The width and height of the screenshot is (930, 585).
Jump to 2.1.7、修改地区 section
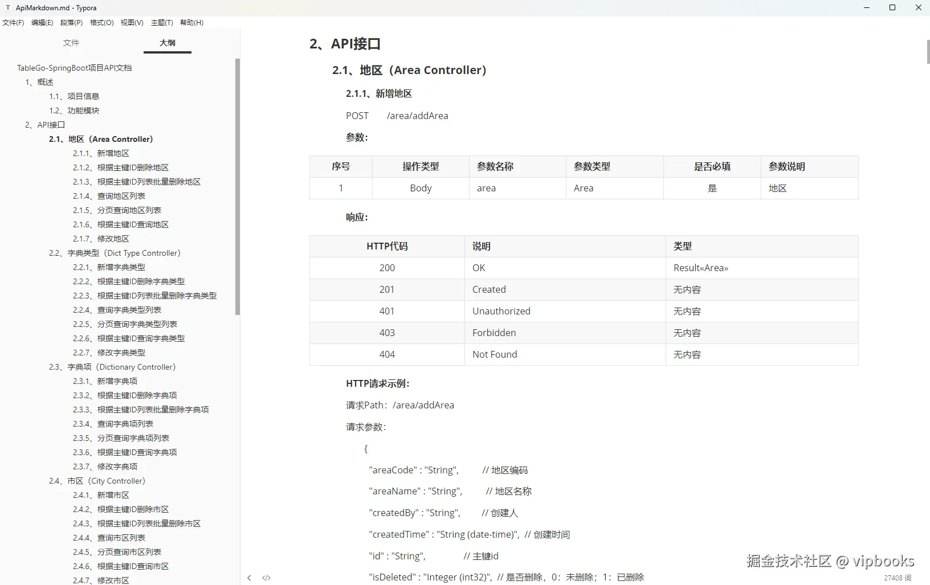(101, 239)
